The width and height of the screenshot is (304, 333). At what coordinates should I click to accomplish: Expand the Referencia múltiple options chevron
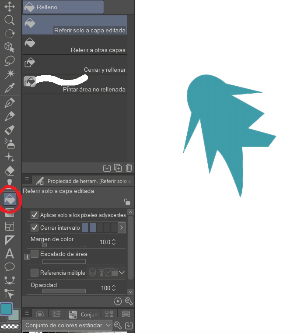click(x=122, y=273)
